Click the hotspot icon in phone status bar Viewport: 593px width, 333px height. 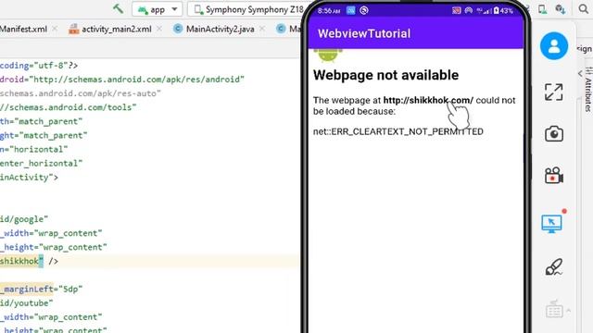click(x=469, y=10)
